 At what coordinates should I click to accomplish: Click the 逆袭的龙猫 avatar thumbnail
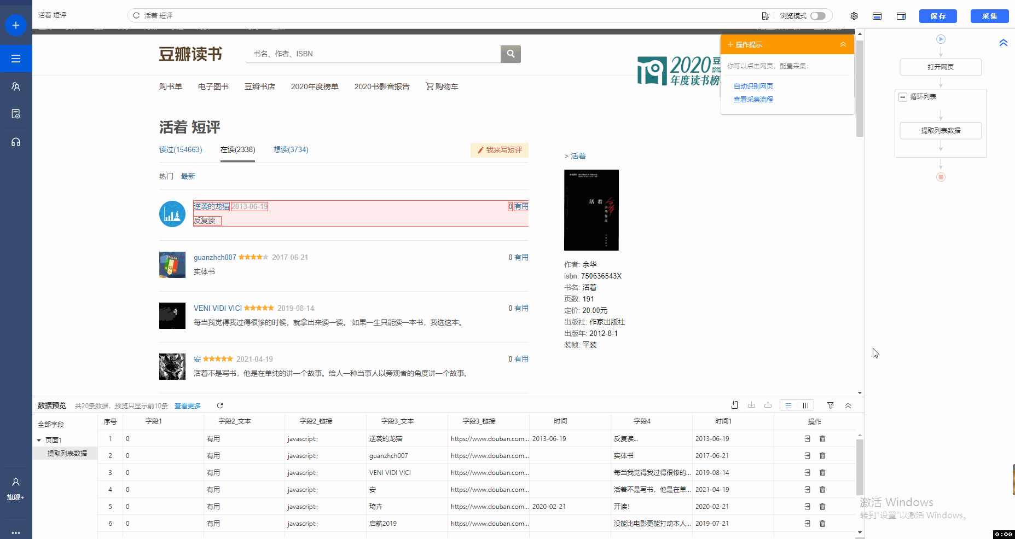172,214
